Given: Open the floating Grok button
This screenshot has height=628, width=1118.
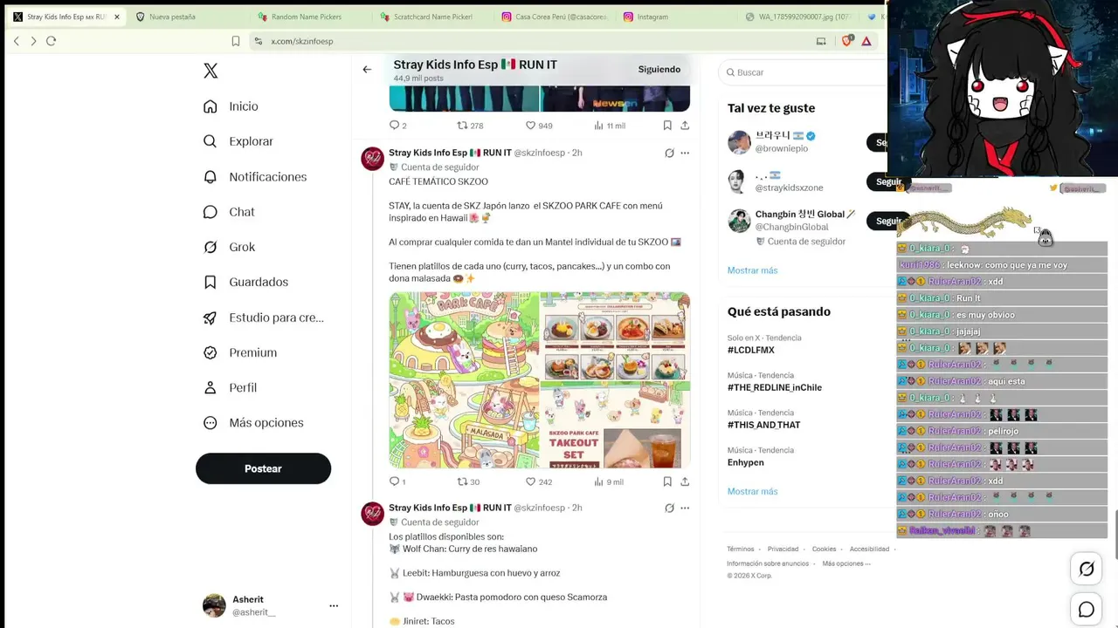Looking at the screenshot, I should point(1087,569).
